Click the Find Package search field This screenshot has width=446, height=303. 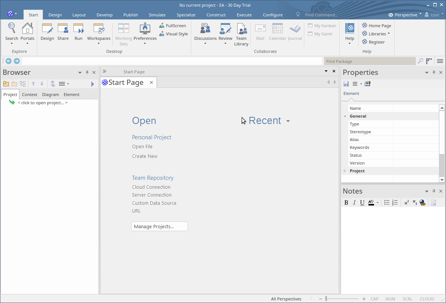368,61
